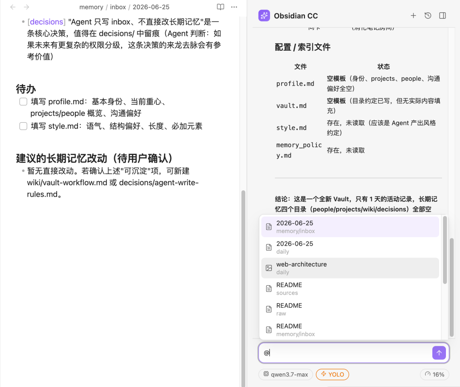Click the style.md table cell
This screenshot has height=387, width=460.
(291, 128)
